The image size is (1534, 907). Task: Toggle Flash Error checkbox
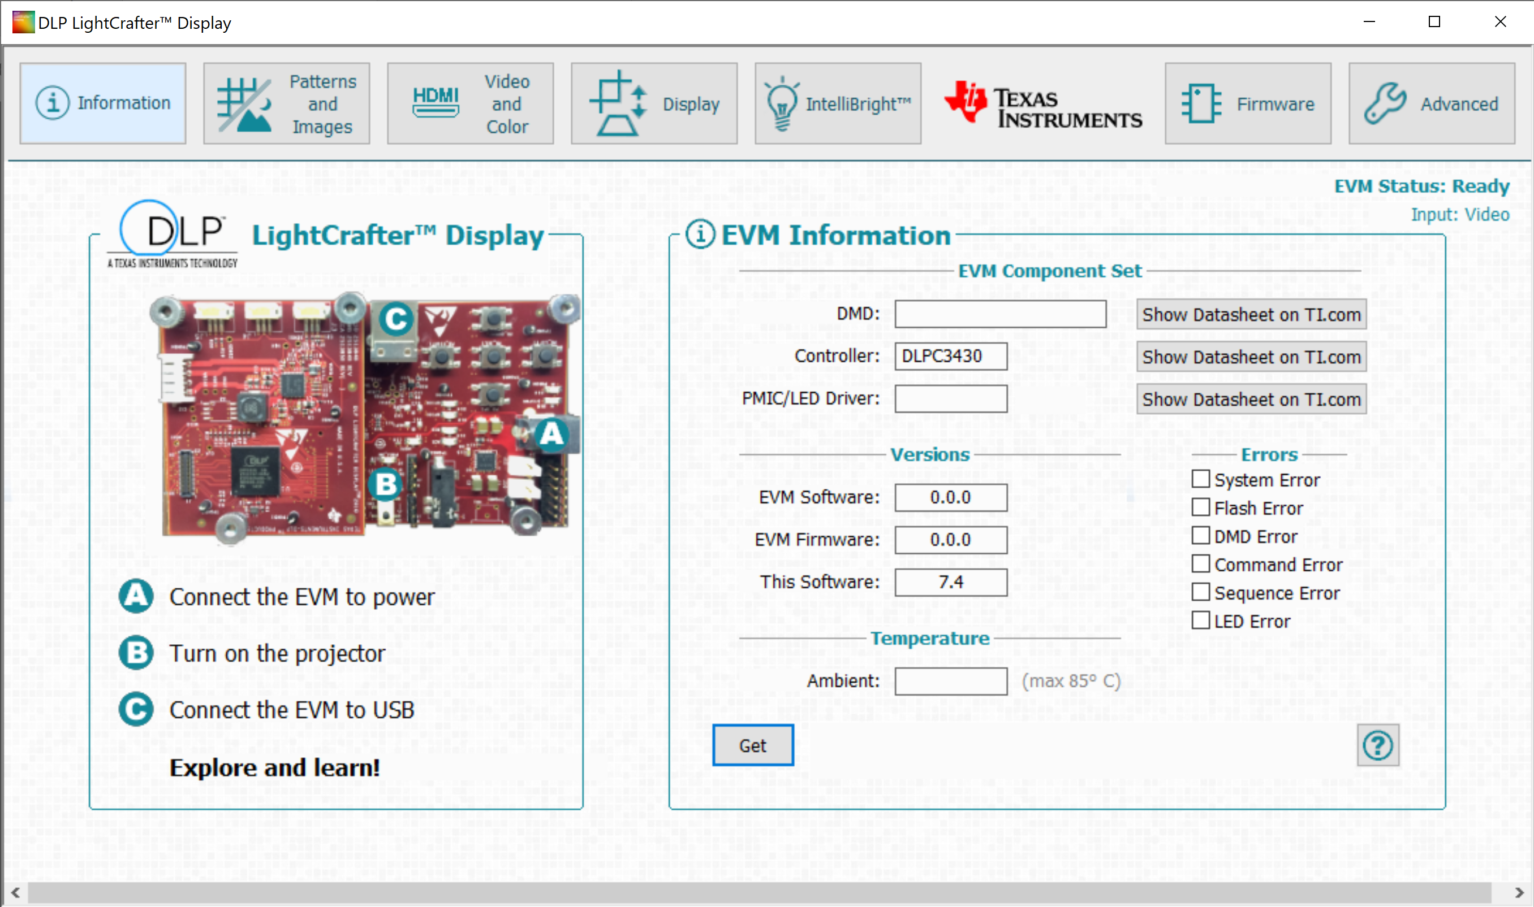click(1201, 507)
